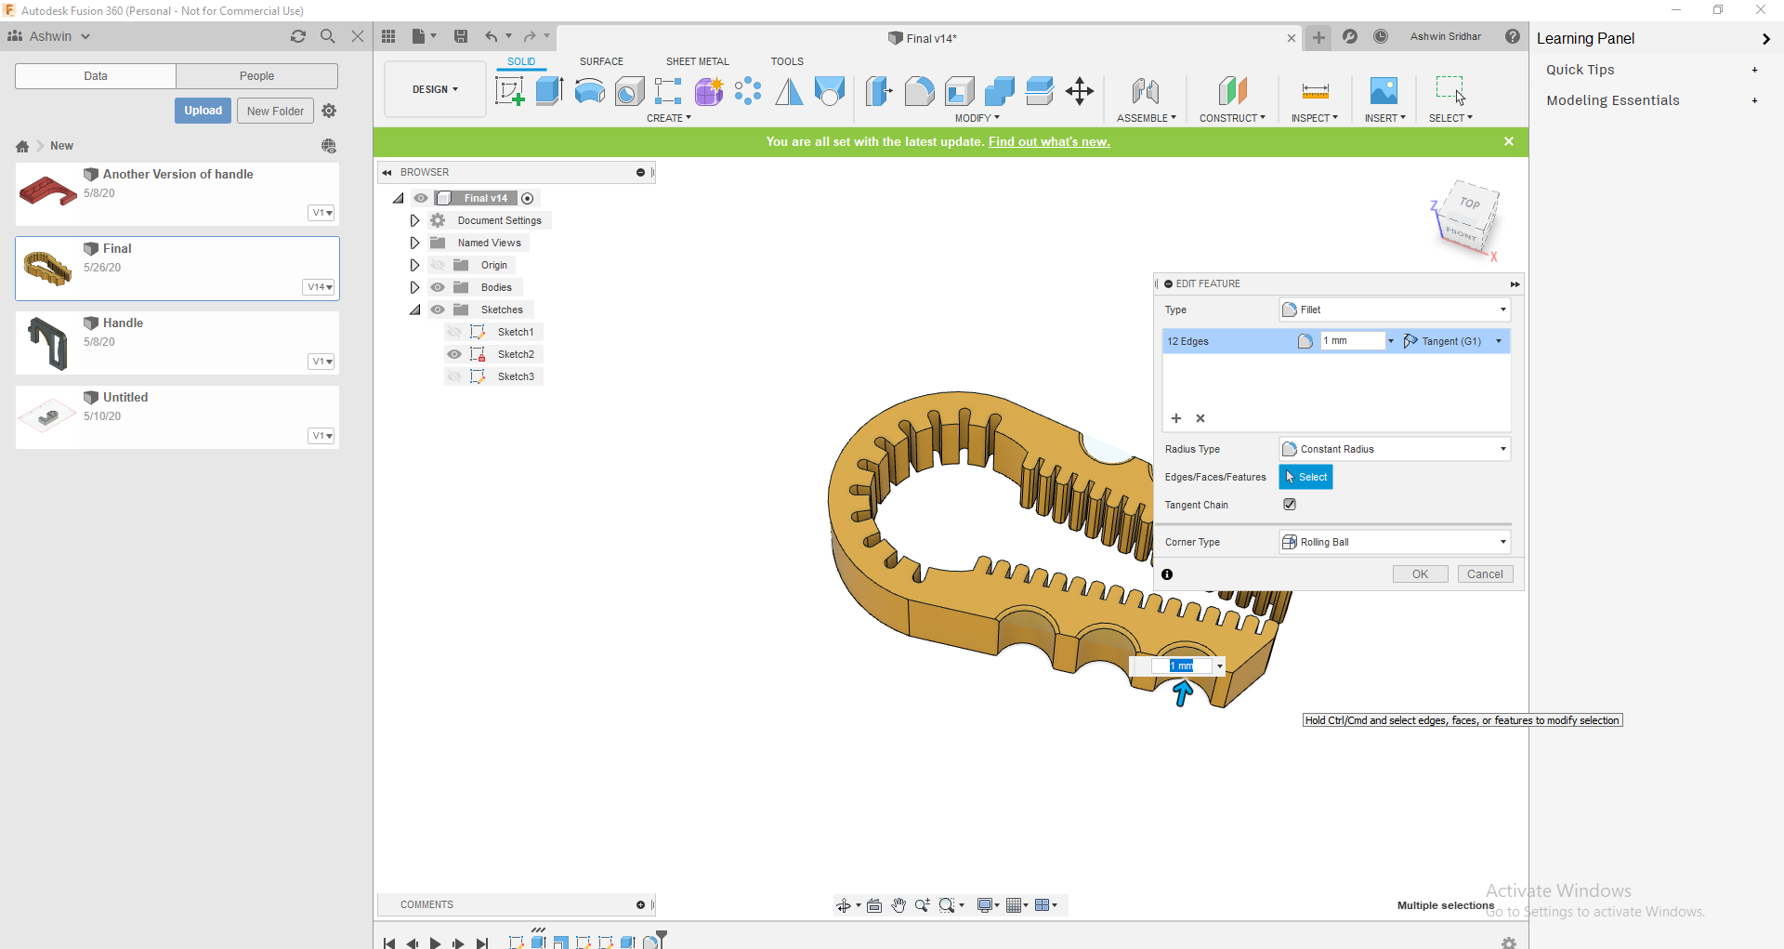Switch to the SHEET METAL tab

697,61
